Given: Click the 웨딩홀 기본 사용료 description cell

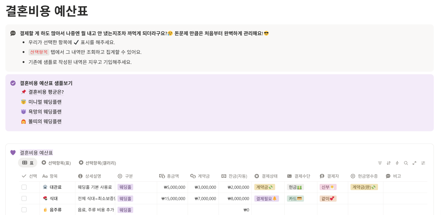Looking at the screenshot, I should tap(95, 187).
